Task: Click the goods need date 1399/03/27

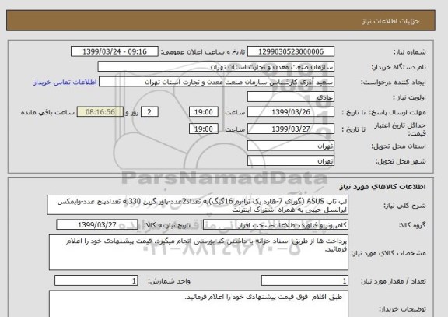Action: 97,225
